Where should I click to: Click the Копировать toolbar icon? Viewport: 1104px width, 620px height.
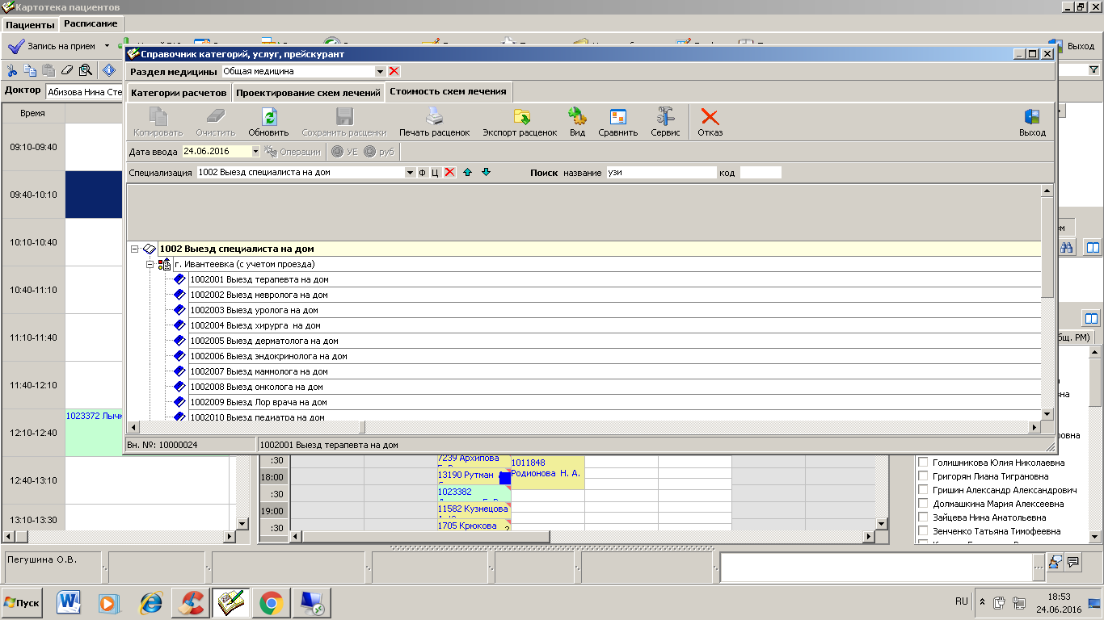(158, 116)
